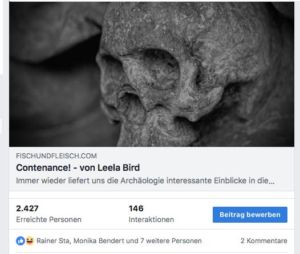
Task: Click the Interaktionen label
Action: click(151, 220)
